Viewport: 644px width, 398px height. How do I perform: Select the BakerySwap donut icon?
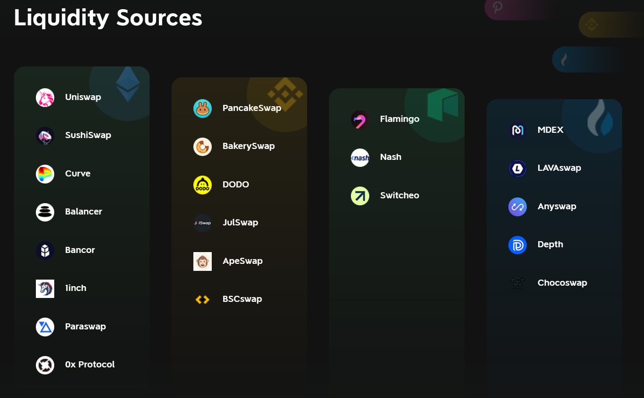(203, 147)
